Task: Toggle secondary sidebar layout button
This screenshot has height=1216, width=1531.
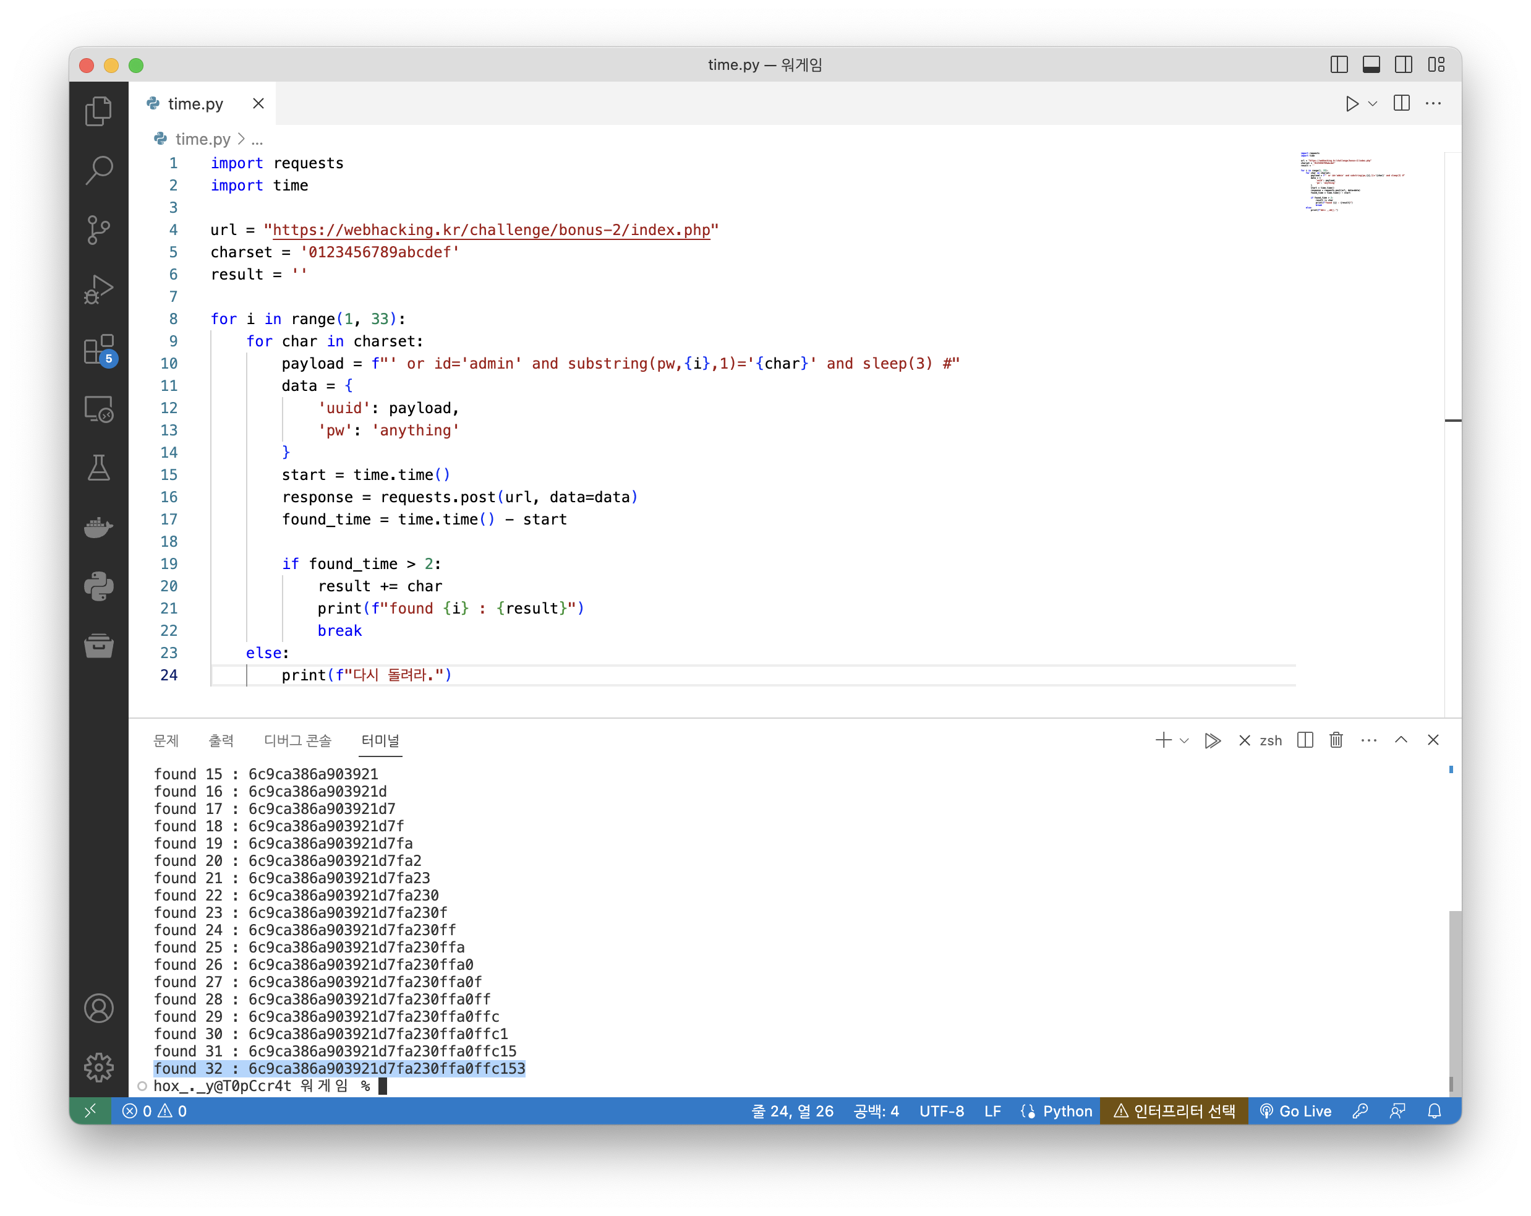Action: click(1403, 65)
